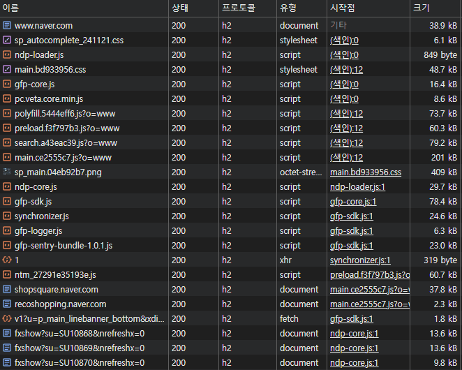This screenshot has height=370, width=462.
Task: Click the script icon of main.ce2555c7.js row
Action: (7, 157)
